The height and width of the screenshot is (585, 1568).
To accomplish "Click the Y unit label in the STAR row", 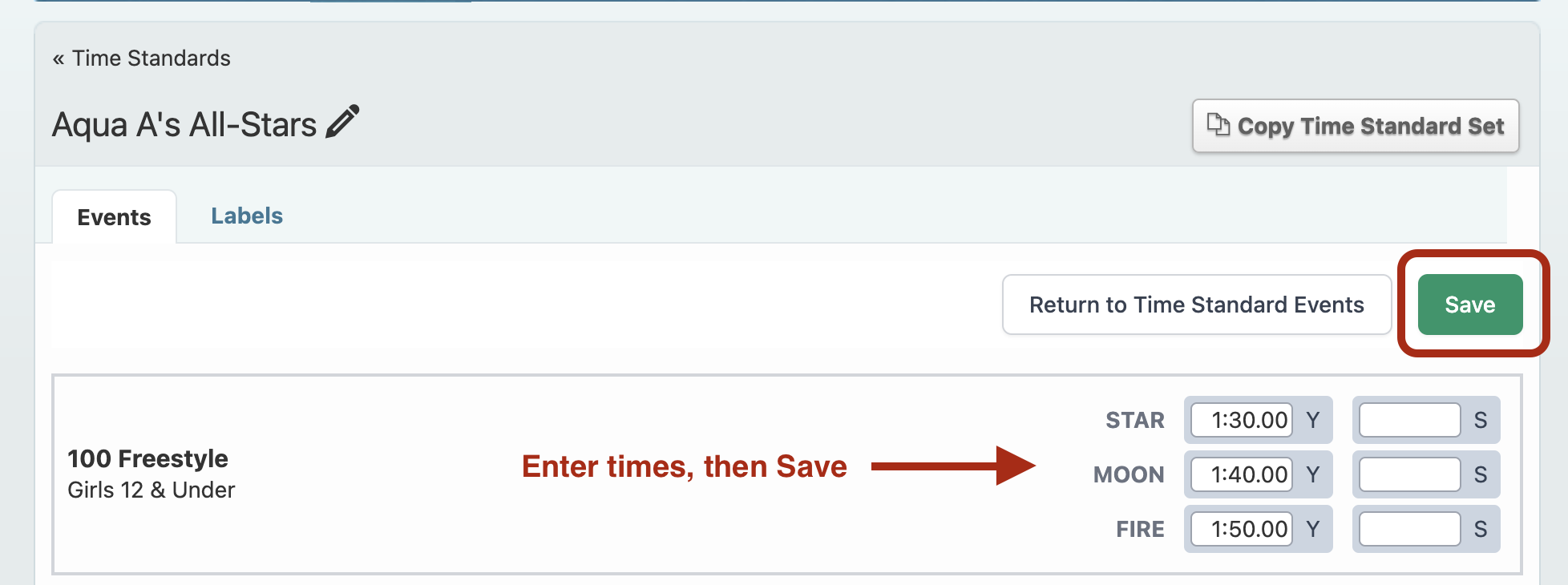I will coord(1312,420).
